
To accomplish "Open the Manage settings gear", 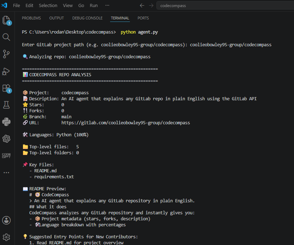I will (x=6, y=237).
